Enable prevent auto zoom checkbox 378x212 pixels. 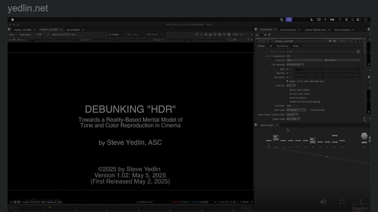287,94
